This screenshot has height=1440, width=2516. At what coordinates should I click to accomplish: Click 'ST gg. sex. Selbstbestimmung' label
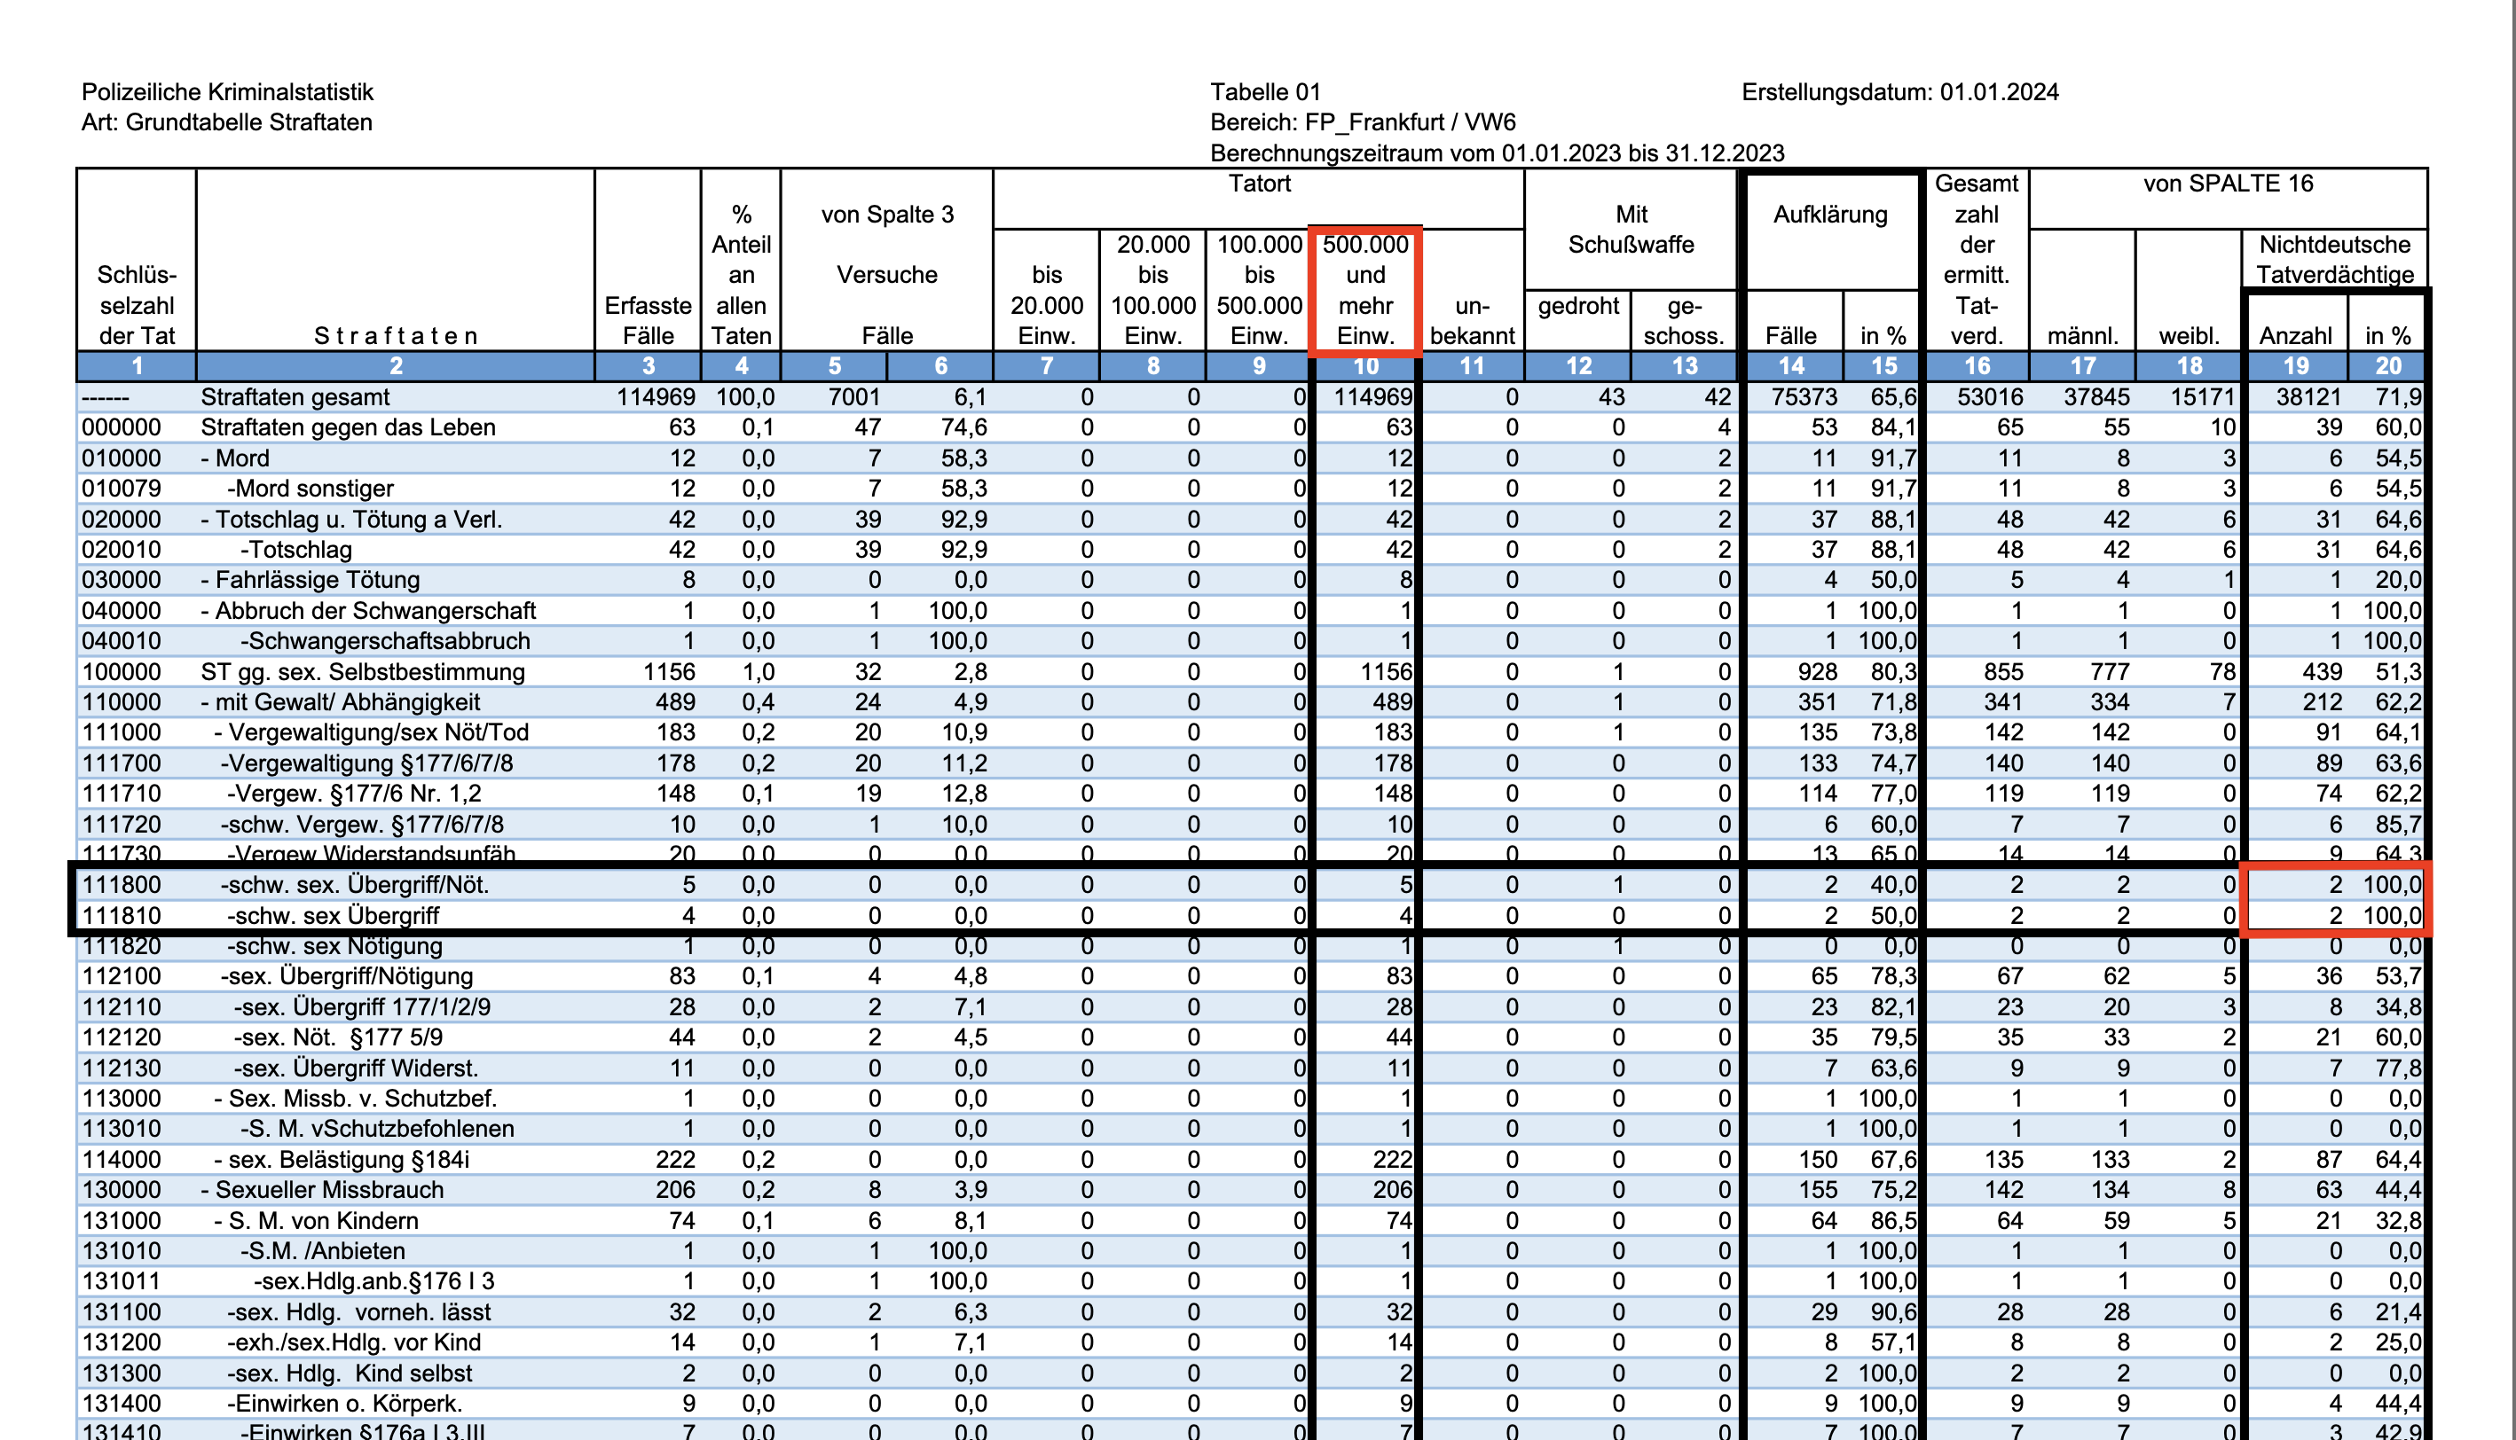pos(363,671)
